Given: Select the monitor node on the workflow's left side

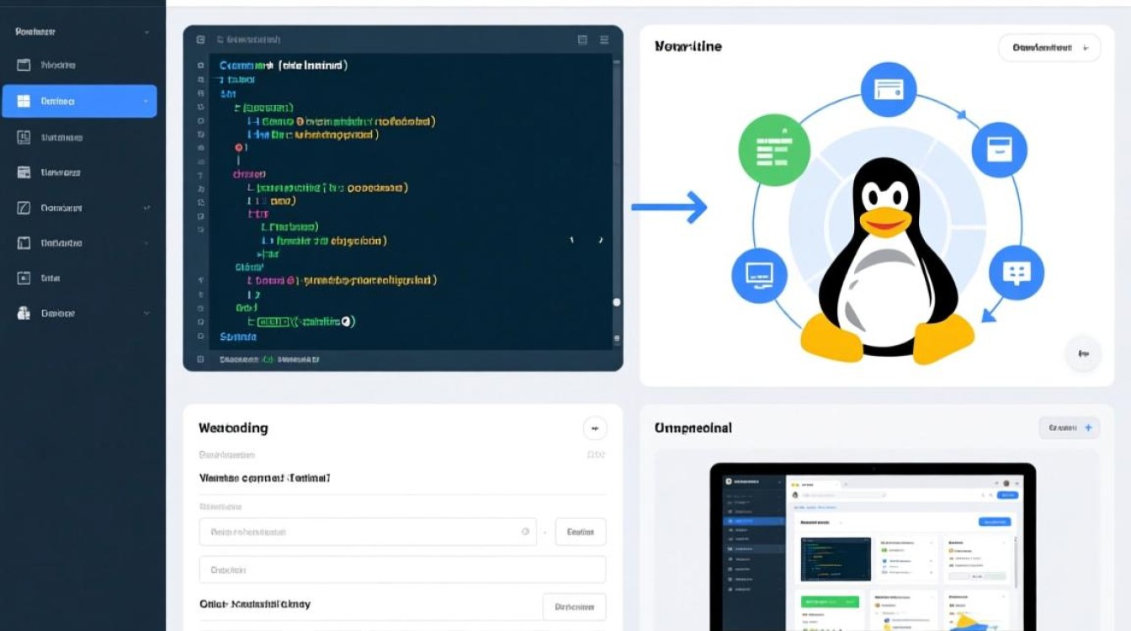Looking at the screenshot, I should pyautogui.click(x=758, y=275).
